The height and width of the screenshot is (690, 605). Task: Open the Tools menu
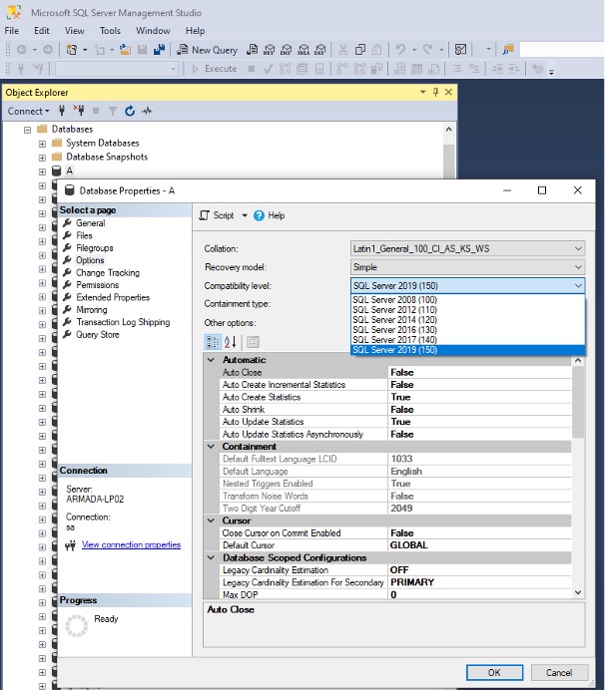pyautogui.click(x=110, y=31)
